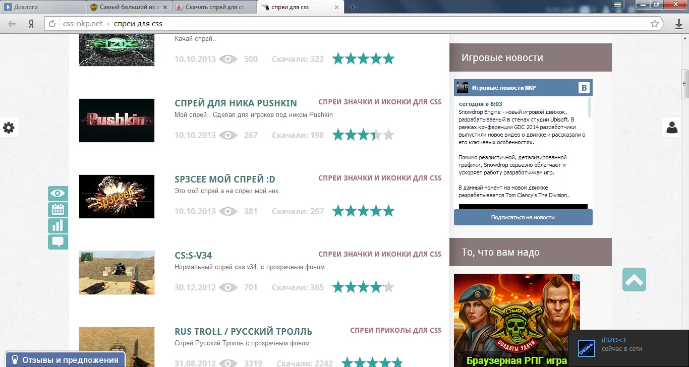Click the Yandex 'Я' home button

[31, 24]
